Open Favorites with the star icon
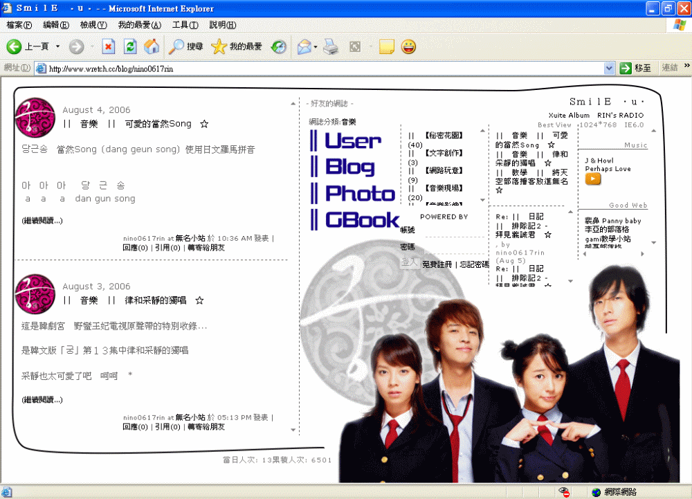Screen dimensions: 692x499 237,46
